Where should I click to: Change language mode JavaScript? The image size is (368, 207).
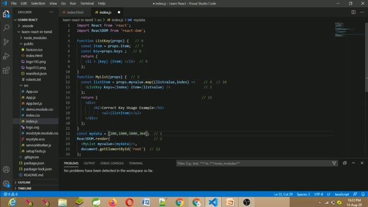point(342,194)
